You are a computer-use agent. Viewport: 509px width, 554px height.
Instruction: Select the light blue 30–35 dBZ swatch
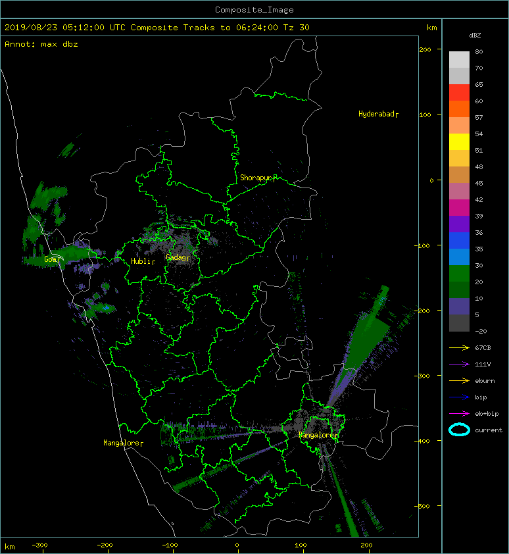(459, 257)
